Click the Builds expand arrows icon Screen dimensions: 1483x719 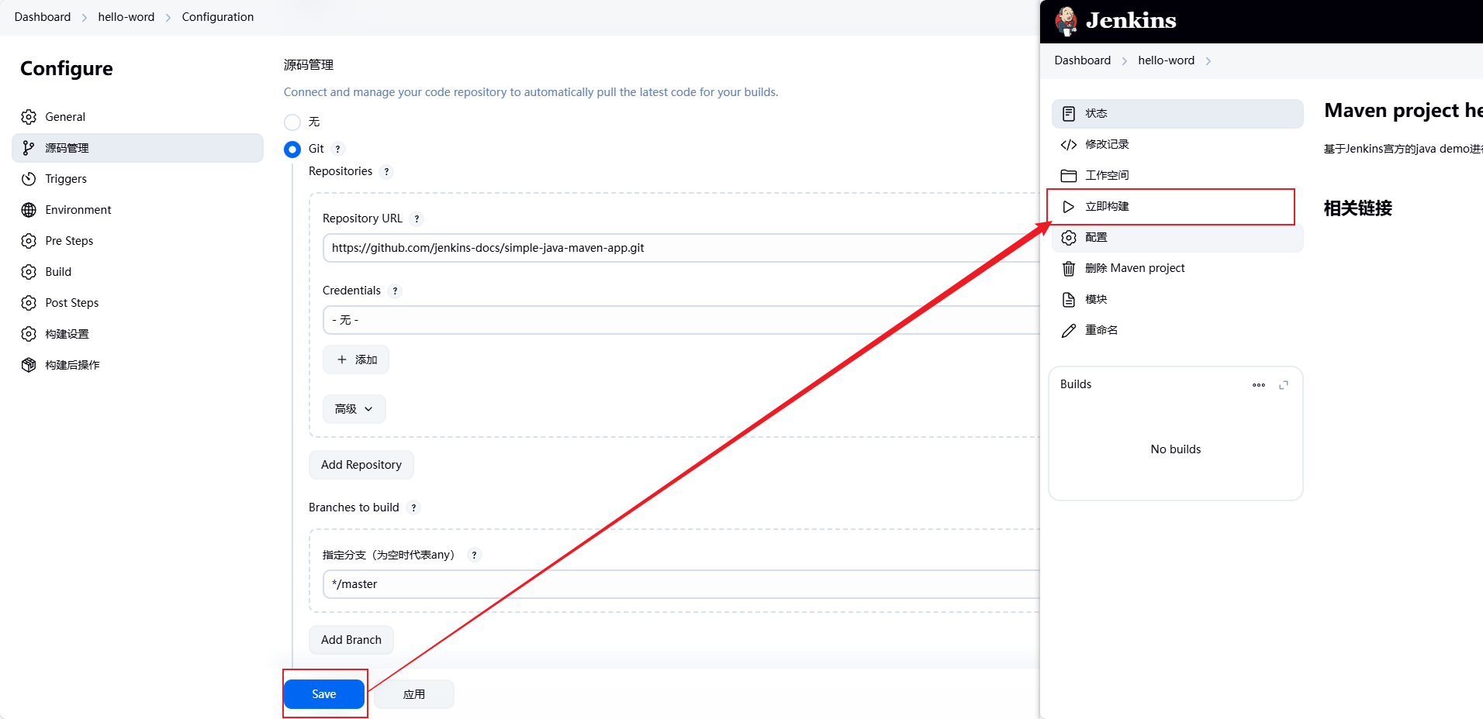coord(1284,385)
